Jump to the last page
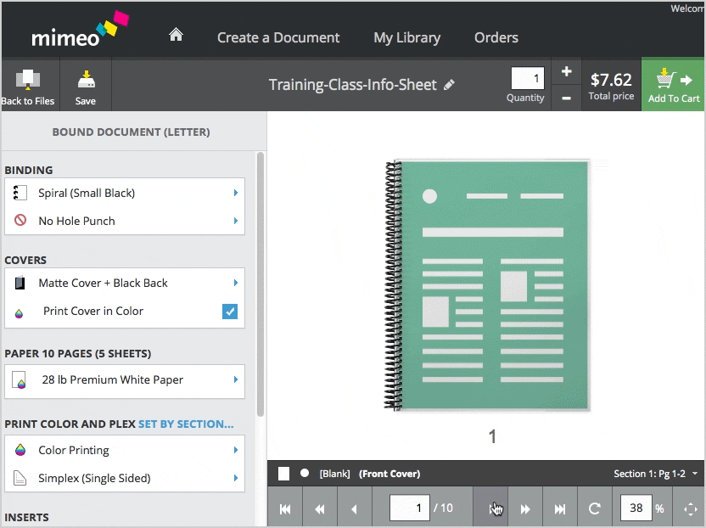 tap(560, 508)
